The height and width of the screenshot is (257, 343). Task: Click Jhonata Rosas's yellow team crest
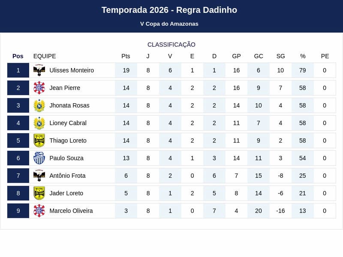[39, 105]
